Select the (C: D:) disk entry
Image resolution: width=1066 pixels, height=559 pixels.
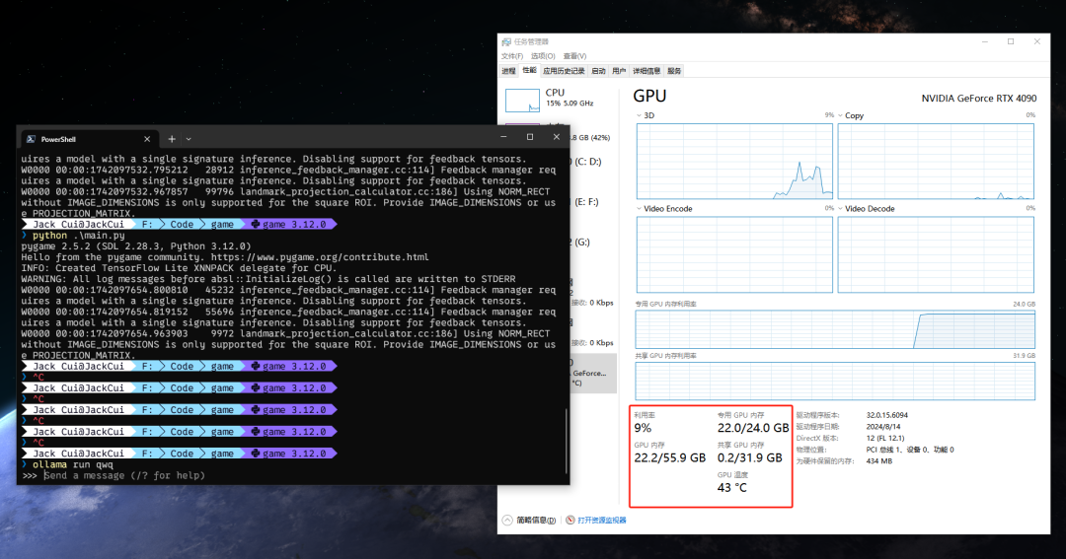tap(588, 162)
